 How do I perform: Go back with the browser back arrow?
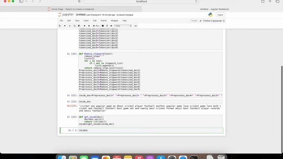(33, 1)
